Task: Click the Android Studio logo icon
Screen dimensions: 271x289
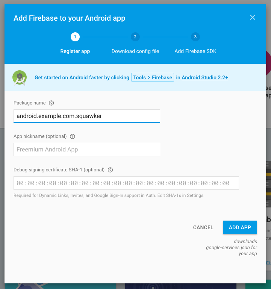Action: (19, 77)
